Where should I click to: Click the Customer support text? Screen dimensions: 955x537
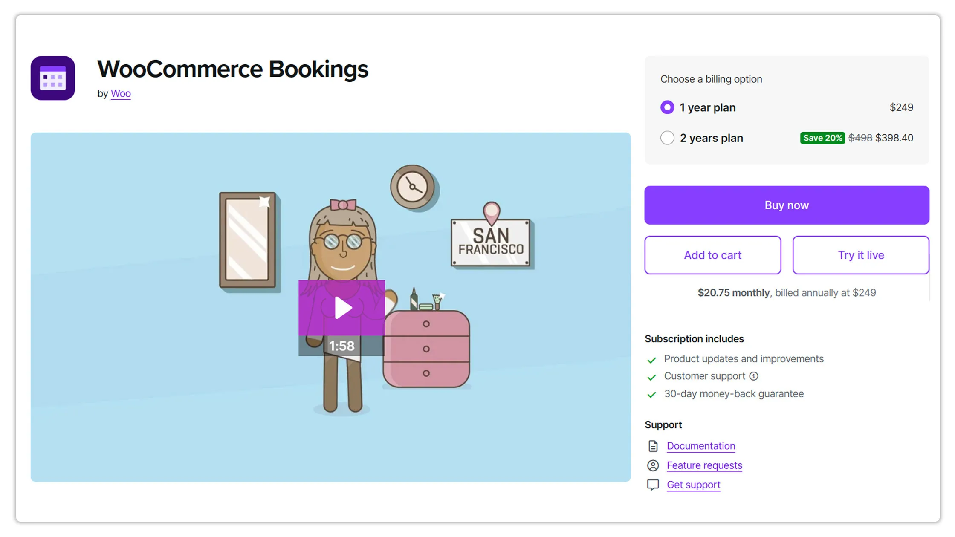[x=705, y=376]
